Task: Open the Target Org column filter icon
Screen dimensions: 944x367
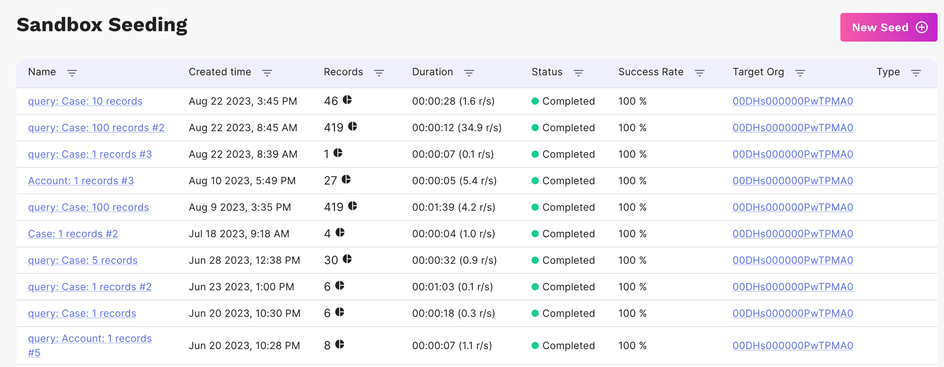Action: tap(800, 73)
